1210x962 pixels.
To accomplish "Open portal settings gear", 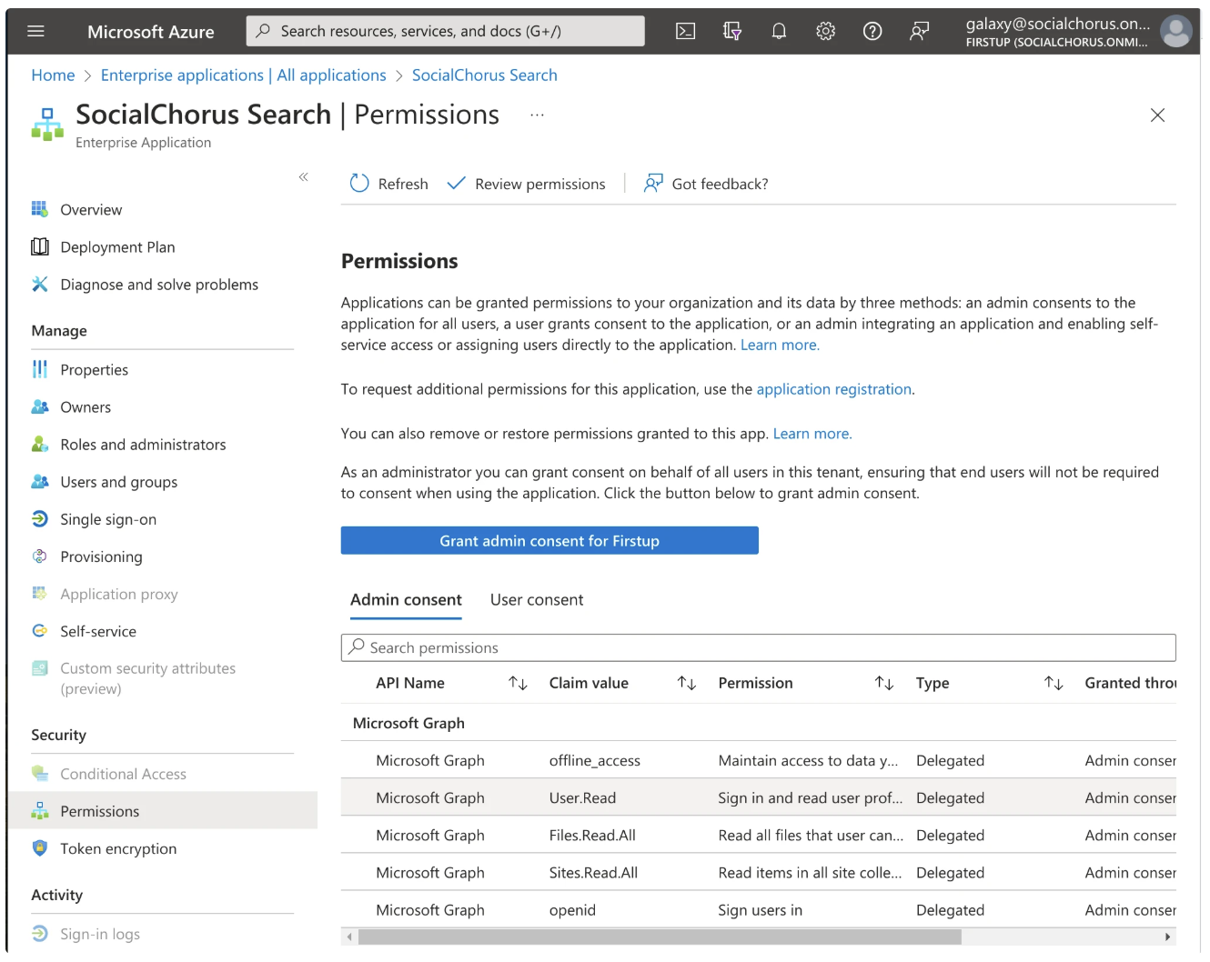I will (x=825, y=31).
